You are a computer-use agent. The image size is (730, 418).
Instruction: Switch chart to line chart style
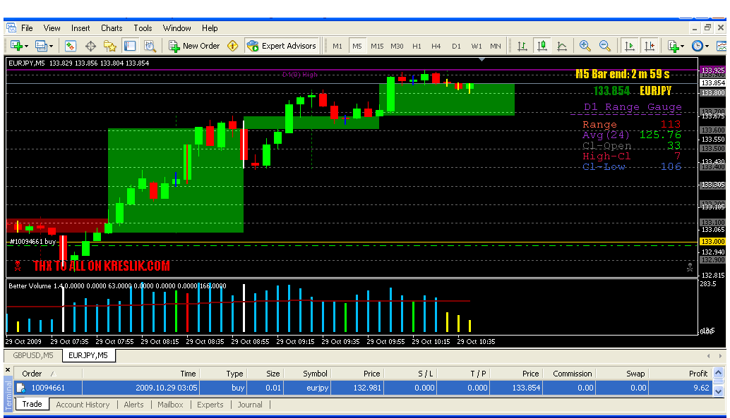[x=562, y=46]
